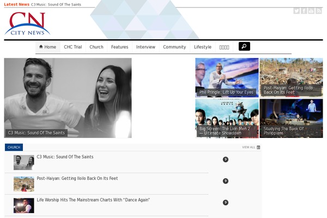Select the Community menu item

(x=174, y=47)
